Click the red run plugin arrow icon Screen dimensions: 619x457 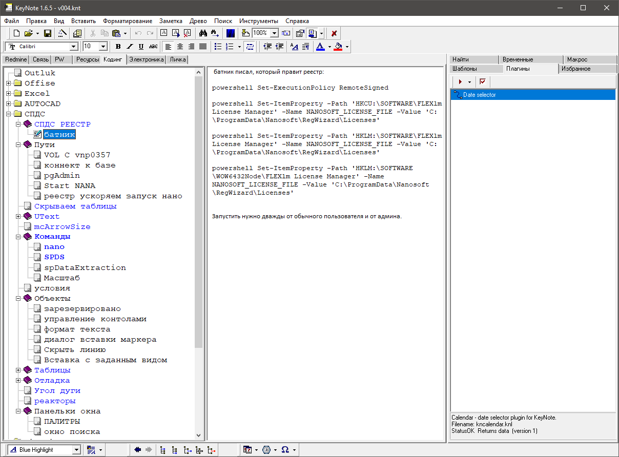(x=460, y=82)
